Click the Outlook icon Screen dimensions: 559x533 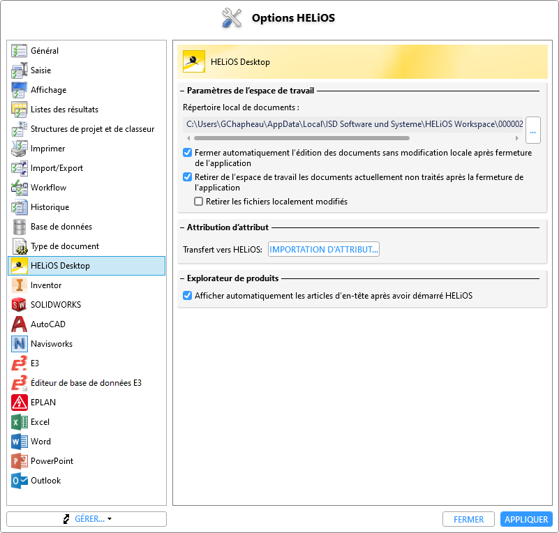click(20, 481)
